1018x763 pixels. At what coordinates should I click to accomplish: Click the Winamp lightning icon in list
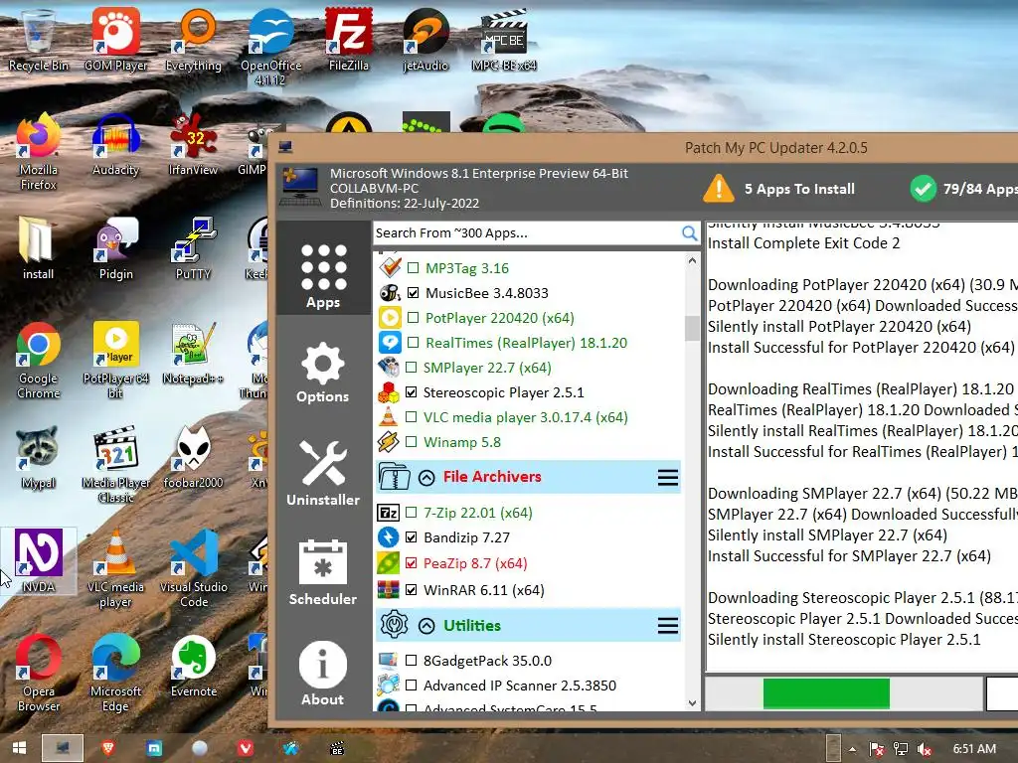tap(389, 442)
